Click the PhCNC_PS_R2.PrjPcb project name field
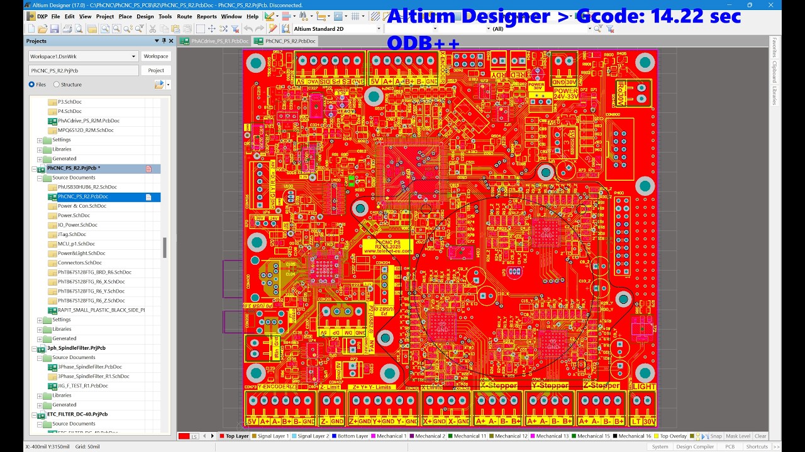Viewport: 805px width, 452px height. 83,70
